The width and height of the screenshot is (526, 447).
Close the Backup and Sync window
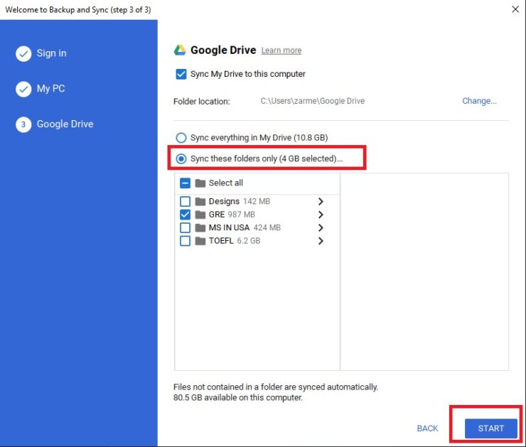coord(515,9)
